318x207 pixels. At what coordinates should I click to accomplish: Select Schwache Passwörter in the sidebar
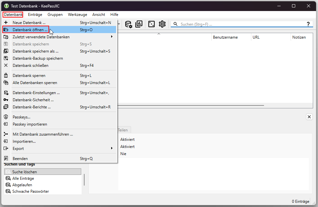[x=43, y=191]
